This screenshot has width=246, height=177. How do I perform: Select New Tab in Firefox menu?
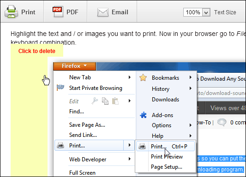click(x=80, y=77)
